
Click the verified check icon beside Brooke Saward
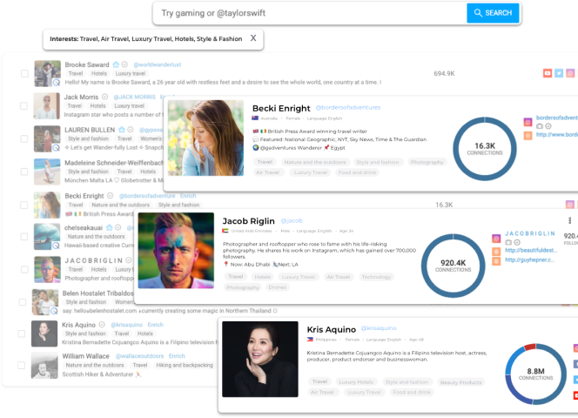point(124,64)
